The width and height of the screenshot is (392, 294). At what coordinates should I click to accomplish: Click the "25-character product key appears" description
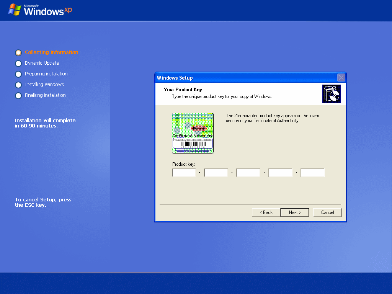click(273, 118)
